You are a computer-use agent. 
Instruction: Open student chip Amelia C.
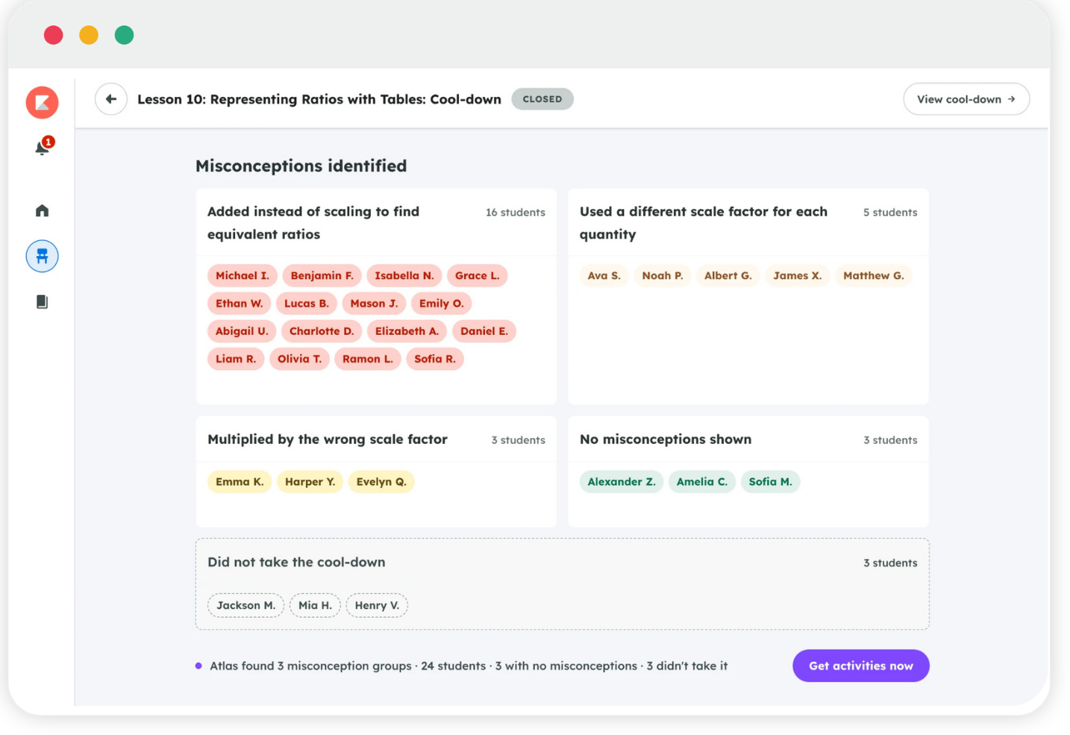point(702,481)
